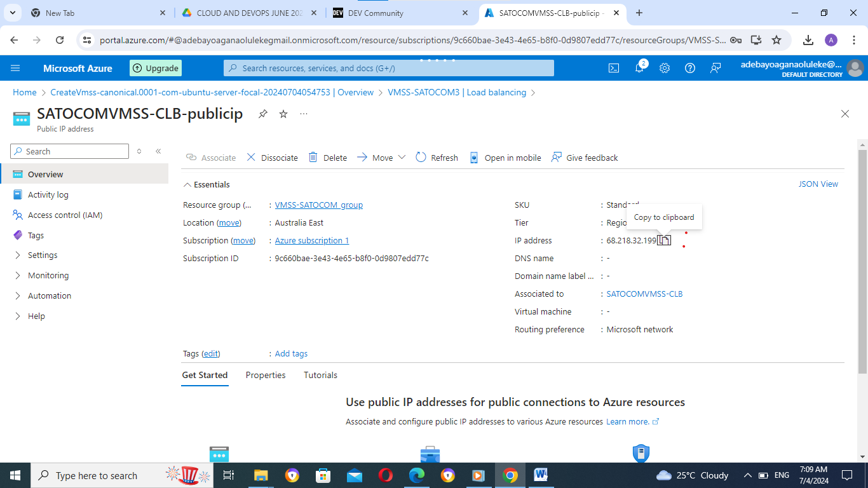
Task: Open the Help question mark icon
Action: (690, 68)
